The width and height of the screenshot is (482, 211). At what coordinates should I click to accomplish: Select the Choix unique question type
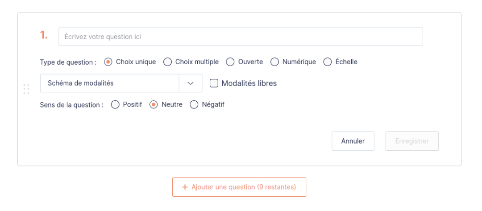(108, 62)
